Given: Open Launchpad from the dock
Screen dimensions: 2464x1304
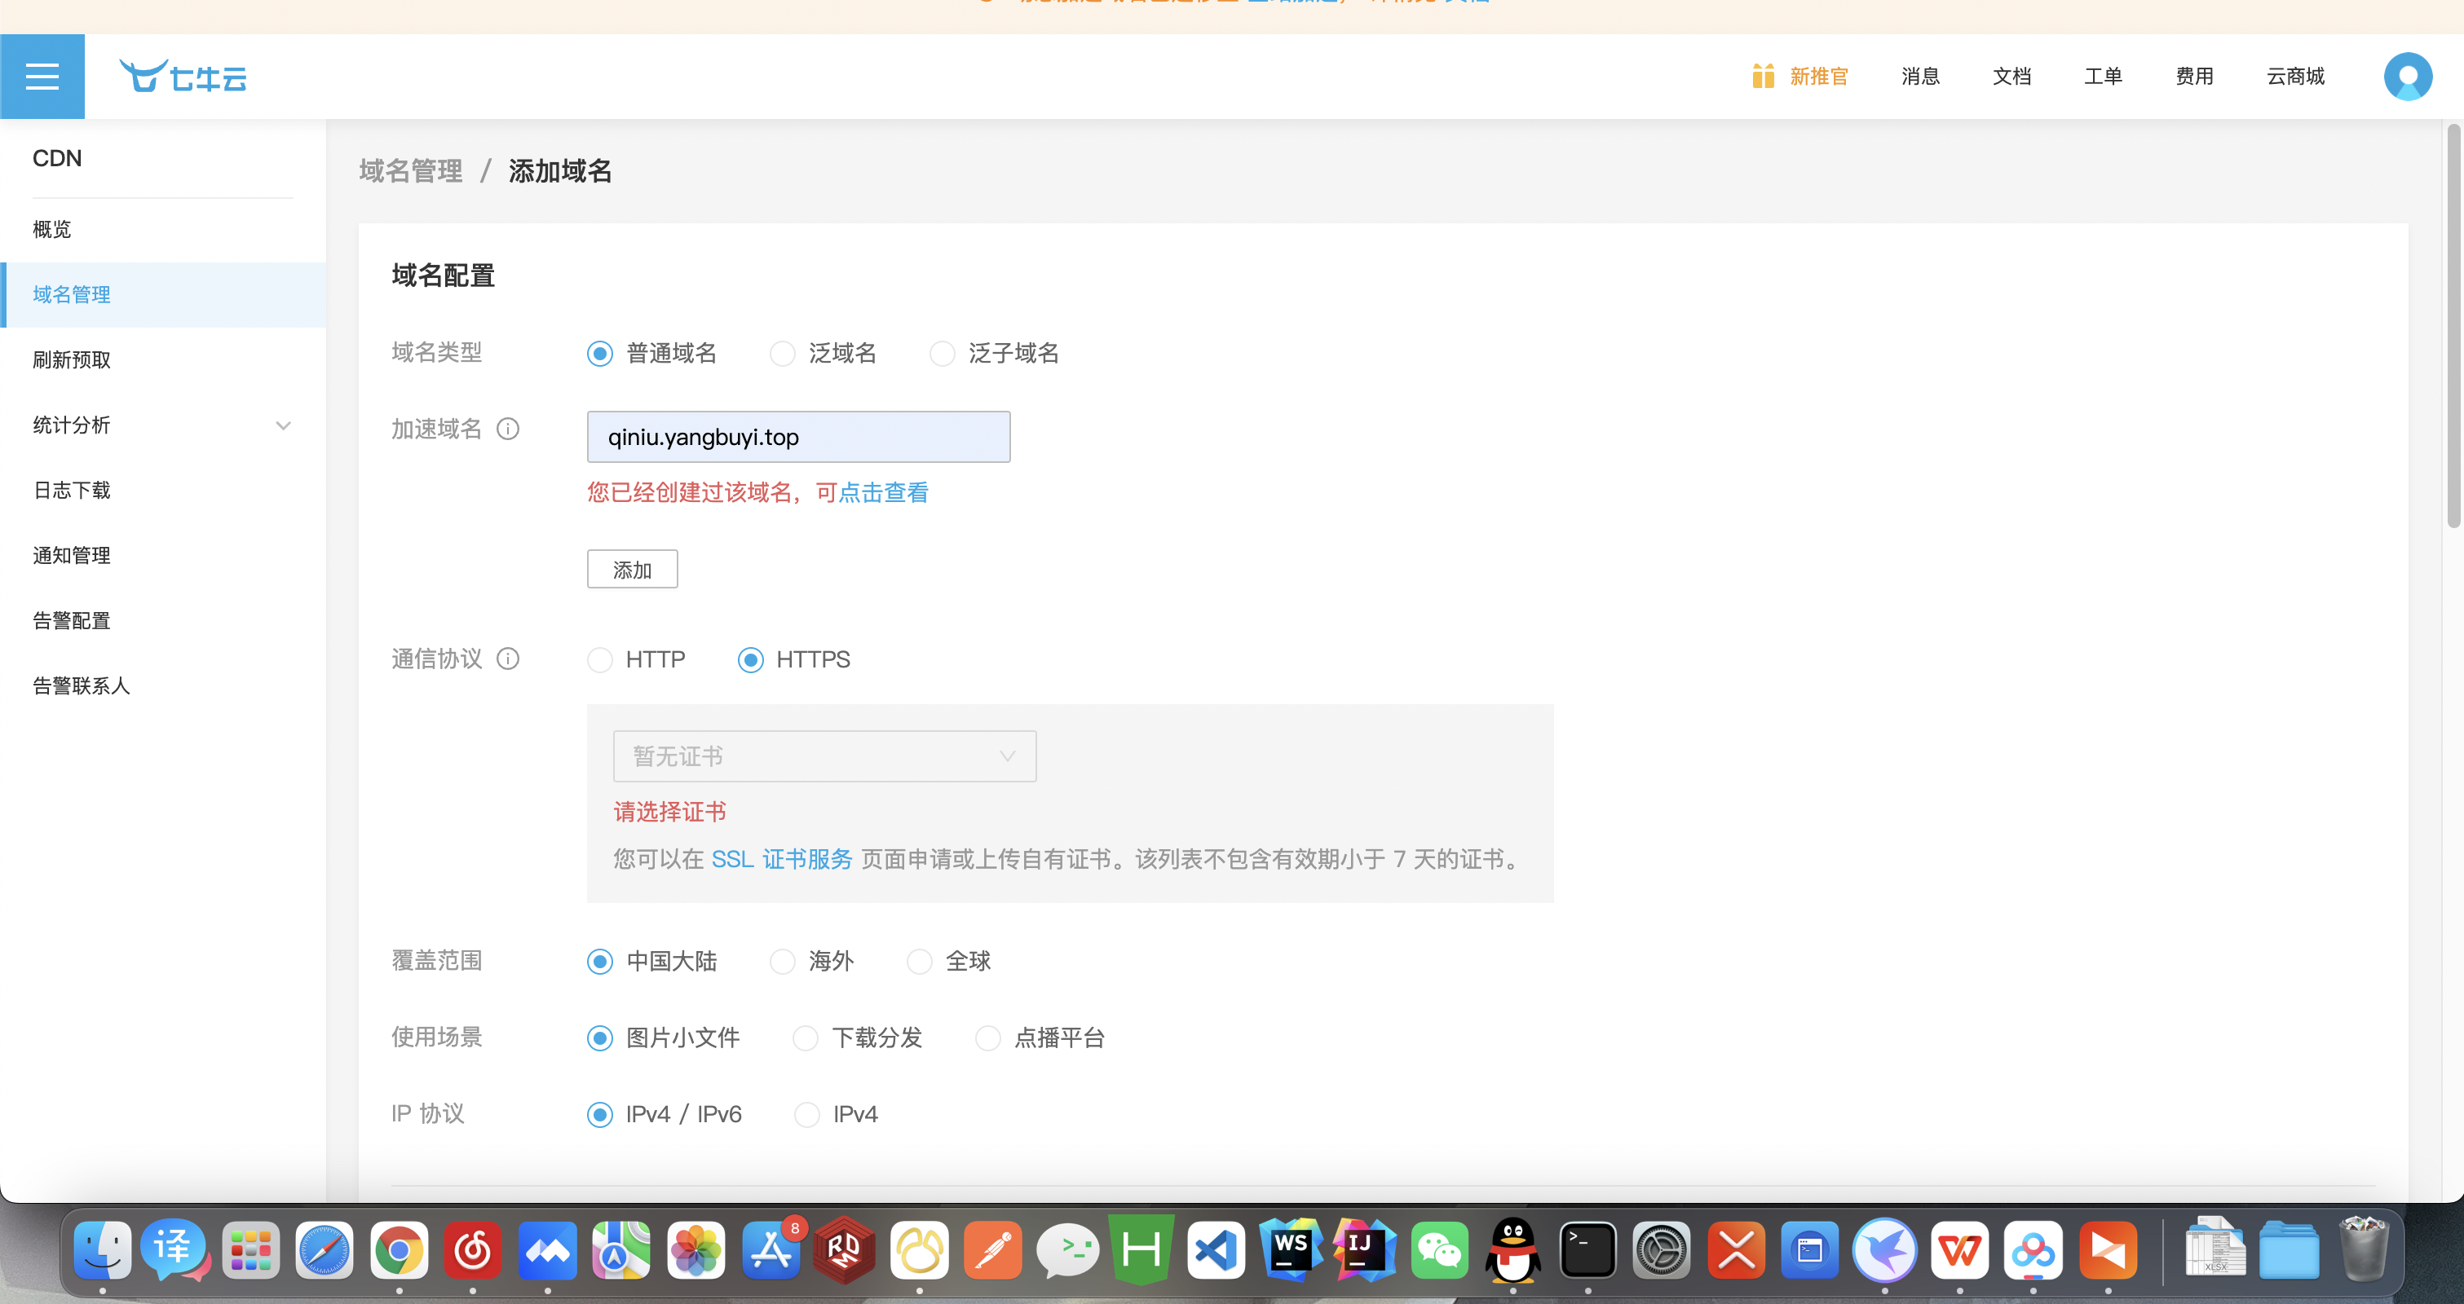Looking at the screenshot, I should coord(250,1249).
